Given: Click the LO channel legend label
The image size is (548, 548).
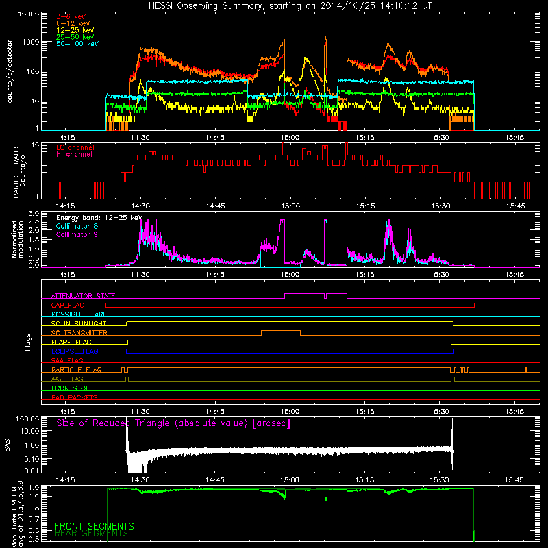Looking at the screenshot, I should 75,147.
